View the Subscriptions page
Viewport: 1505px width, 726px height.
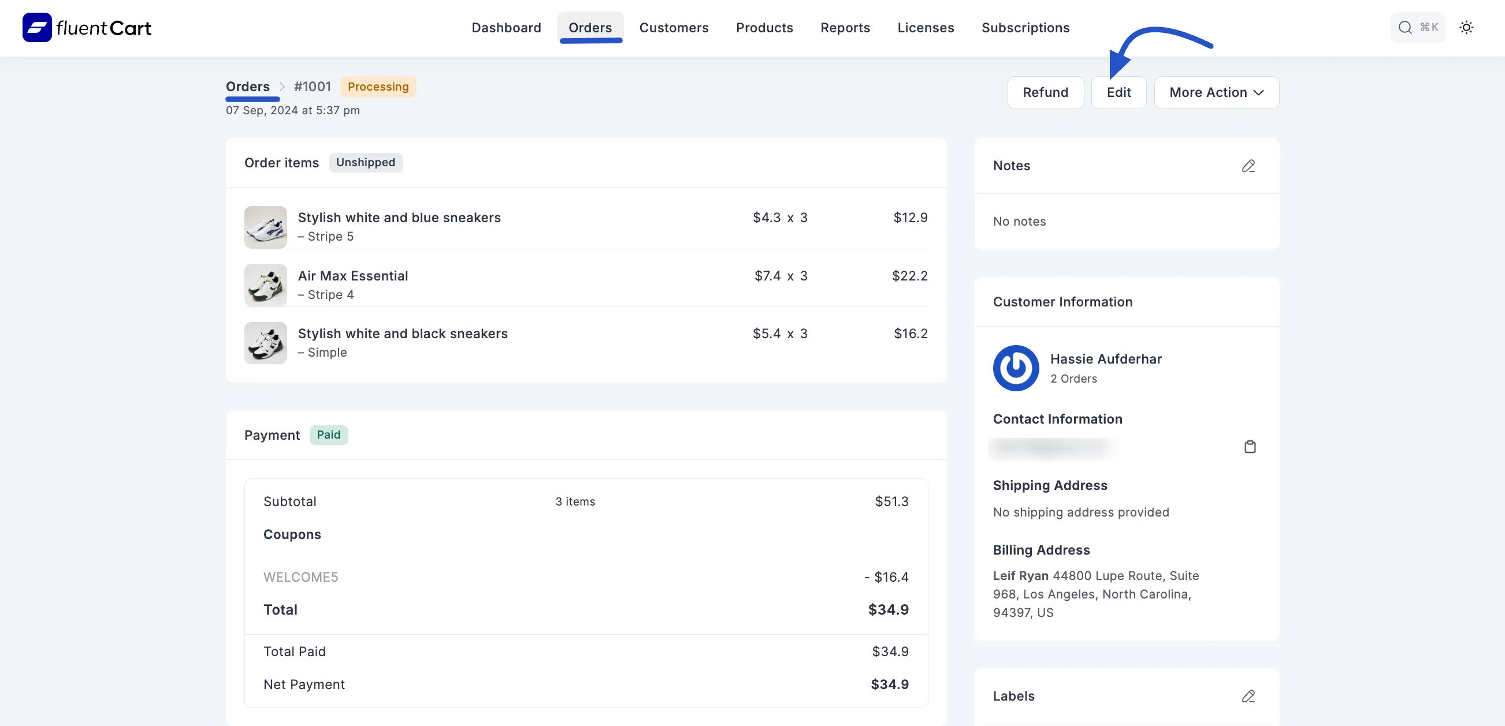(1025, 28)
